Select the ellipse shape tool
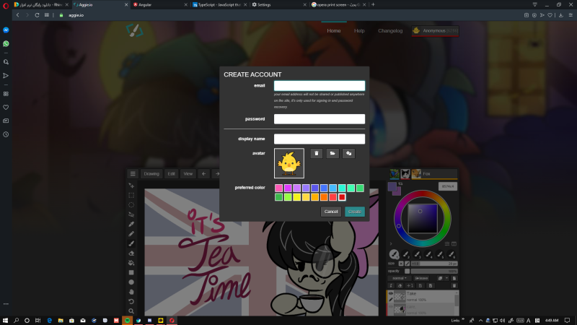 coord(131,282)
